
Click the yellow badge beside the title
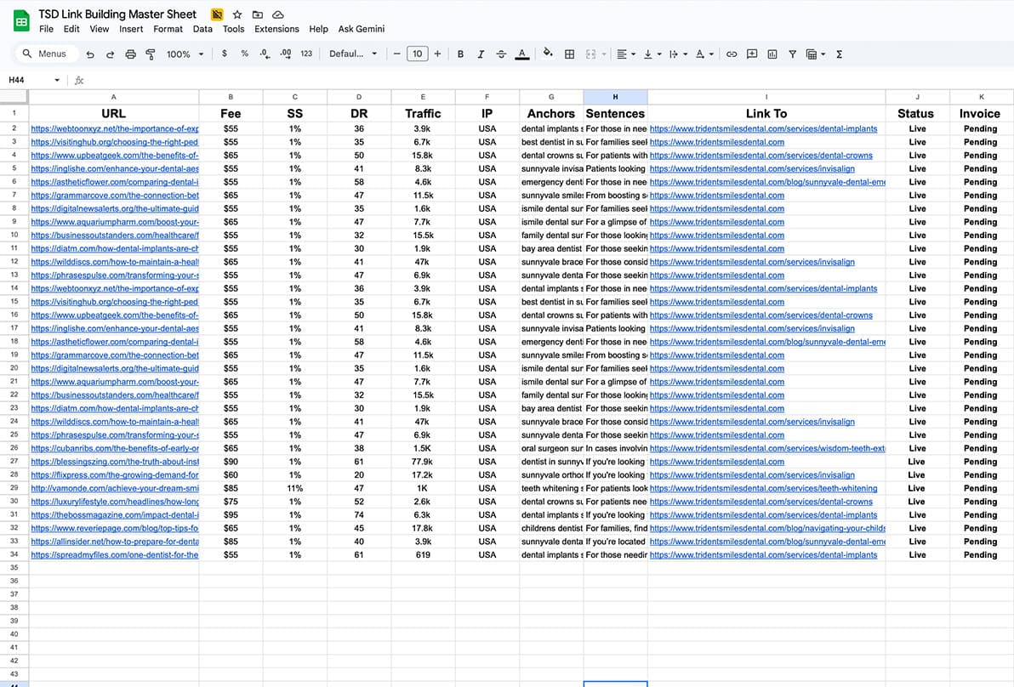[x=217, y=14]
